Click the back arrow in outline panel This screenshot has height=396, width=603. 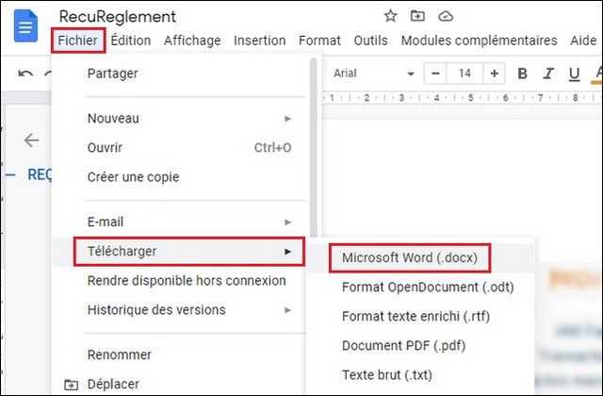[x=32, y=140]
